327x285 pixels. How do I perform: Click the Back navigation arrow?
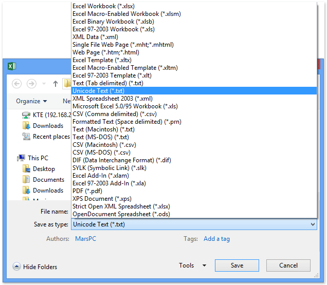[x=16, y=84]
